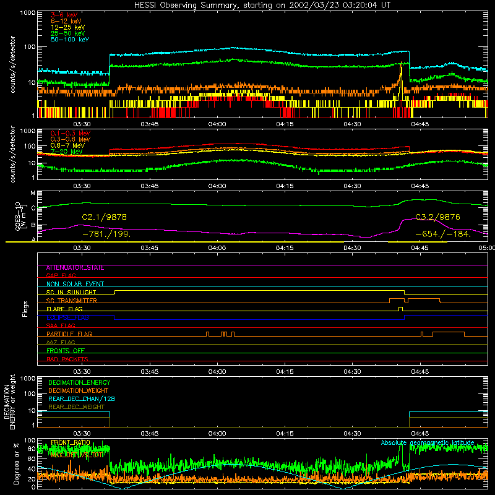Click the SC_TRANSMITTER flag label

pyautogui.click(x=72, y=301)
